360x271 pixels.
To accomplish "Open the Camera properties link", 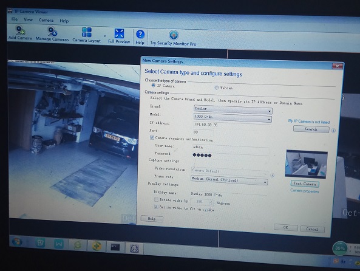I will pyautogui.click(x=304, y=191).
